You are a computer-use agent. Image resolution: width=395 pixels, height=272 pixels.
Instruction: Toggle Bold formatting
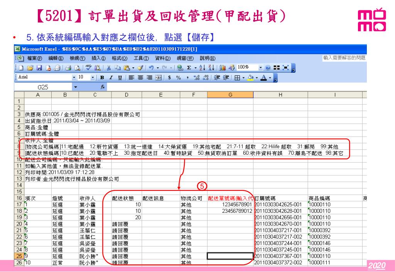102,78
